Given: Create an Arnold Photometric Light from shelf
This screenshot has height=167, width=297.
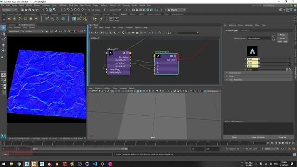Looking at the screenshot, I should click(20, 19).
